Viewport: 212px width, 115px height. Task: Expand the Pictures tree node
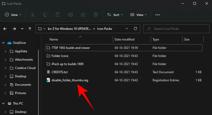(x=5, y=93)
